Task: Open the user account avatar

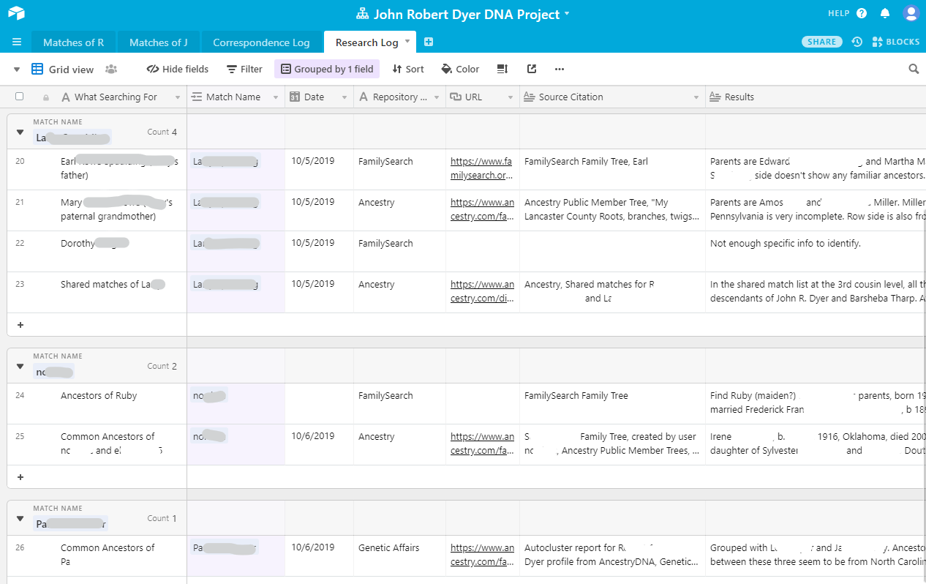Action: coord(911,13)
